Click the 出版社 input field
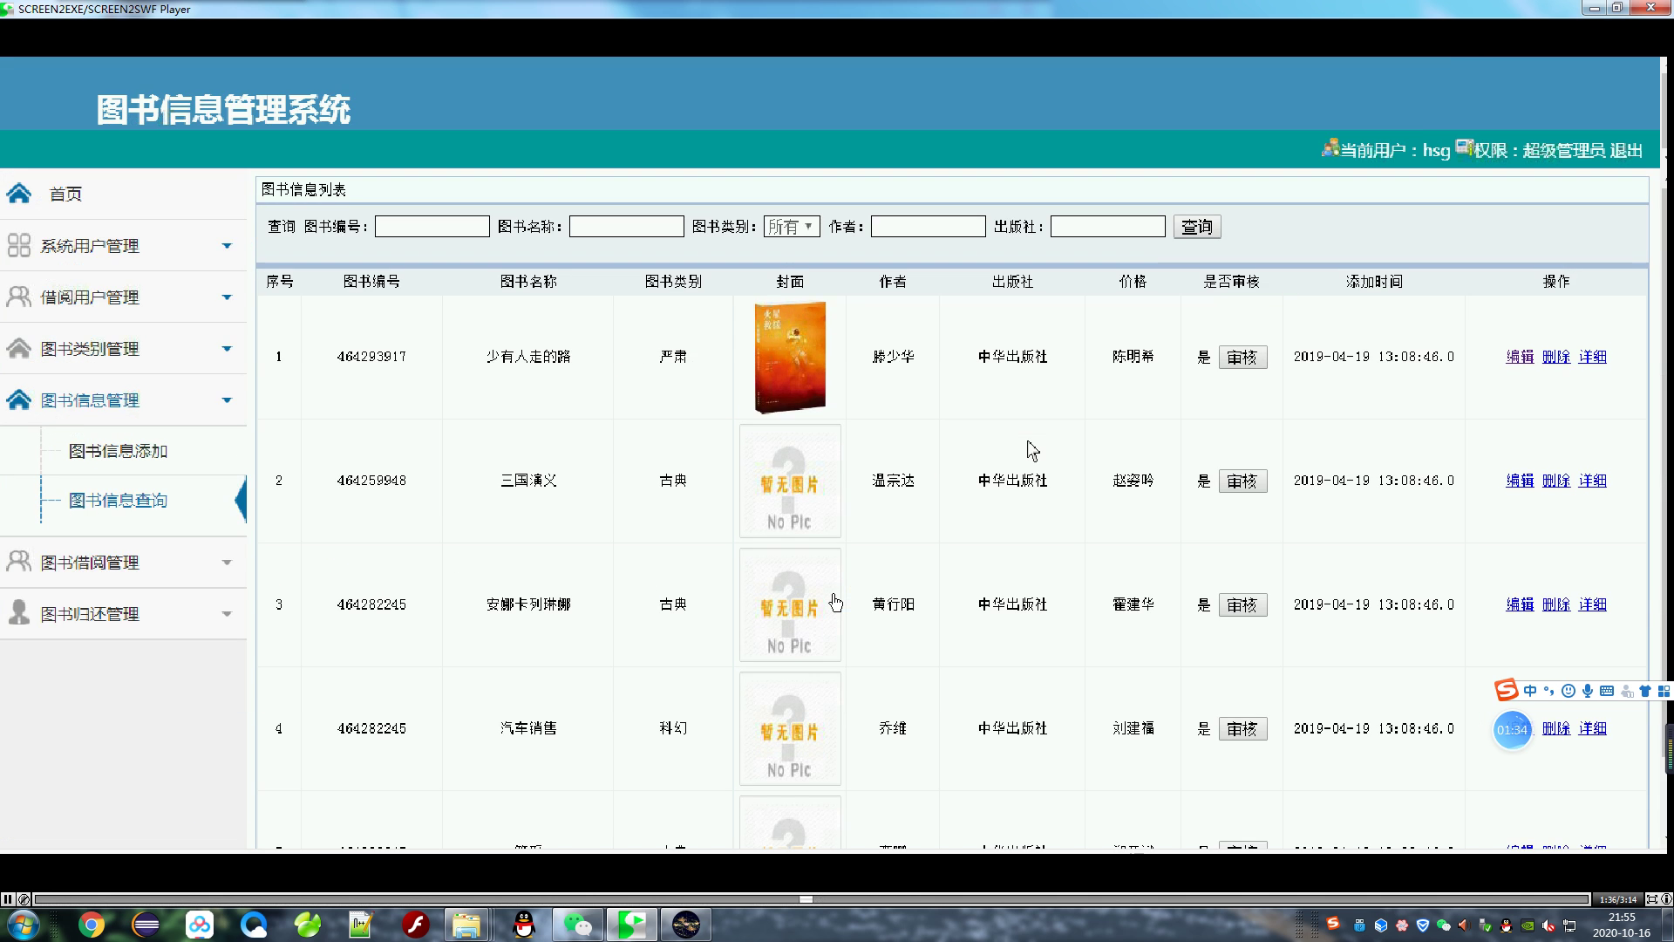Screen dimensions: 1674x942 [1108, 227]
